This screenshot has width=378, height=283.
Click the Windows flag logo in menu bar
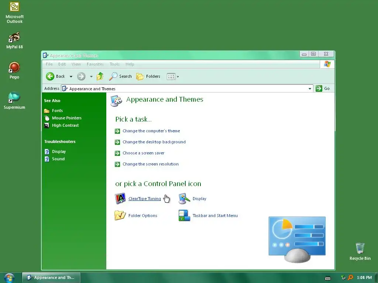[327, 64]
